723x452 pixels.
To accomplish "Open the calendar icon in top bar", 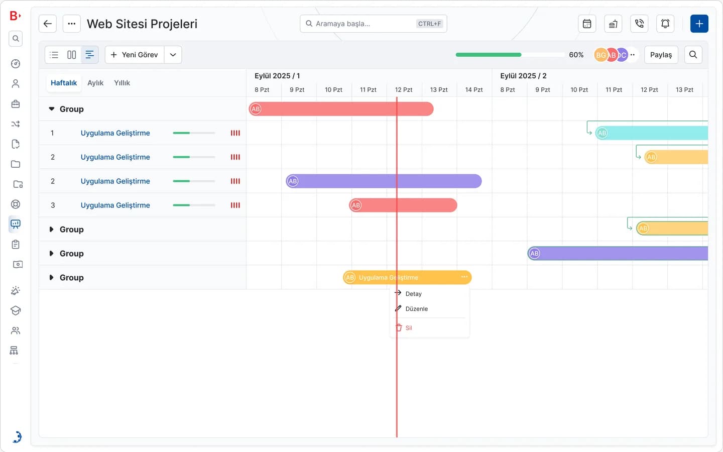I will (x=587, y=24).
